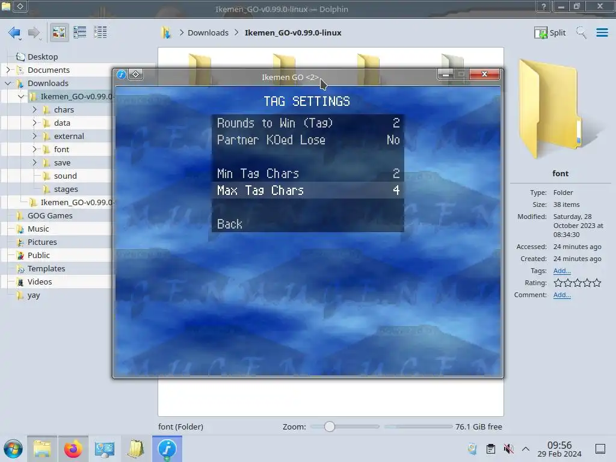The image size is (616, 462).
Task: Open the Dolphin search tool
Action: click(581, 32)
